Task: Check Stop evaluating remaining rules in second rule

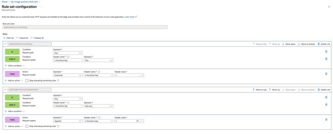Action: 27,126
